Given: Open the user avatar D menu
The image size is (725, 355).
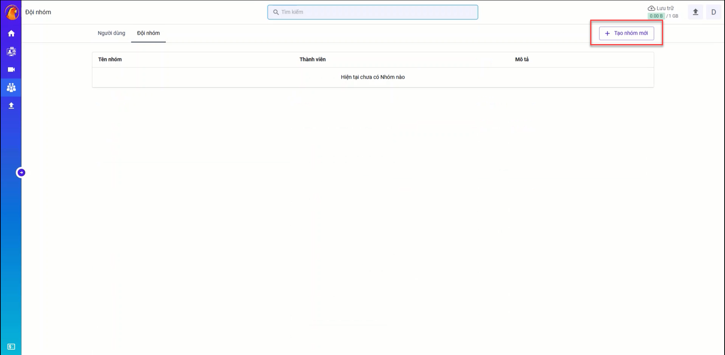Looking at the screenshot, I should [714, 12].
